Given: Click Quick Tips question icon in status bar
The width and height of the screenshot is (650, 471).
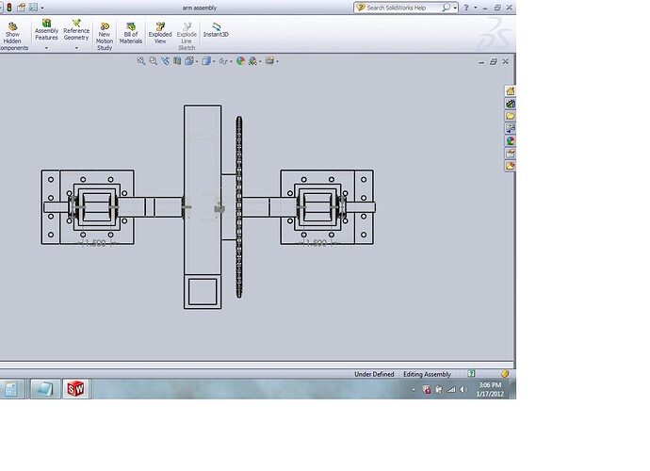Looking at the screenshot, I should coord(471,374).
